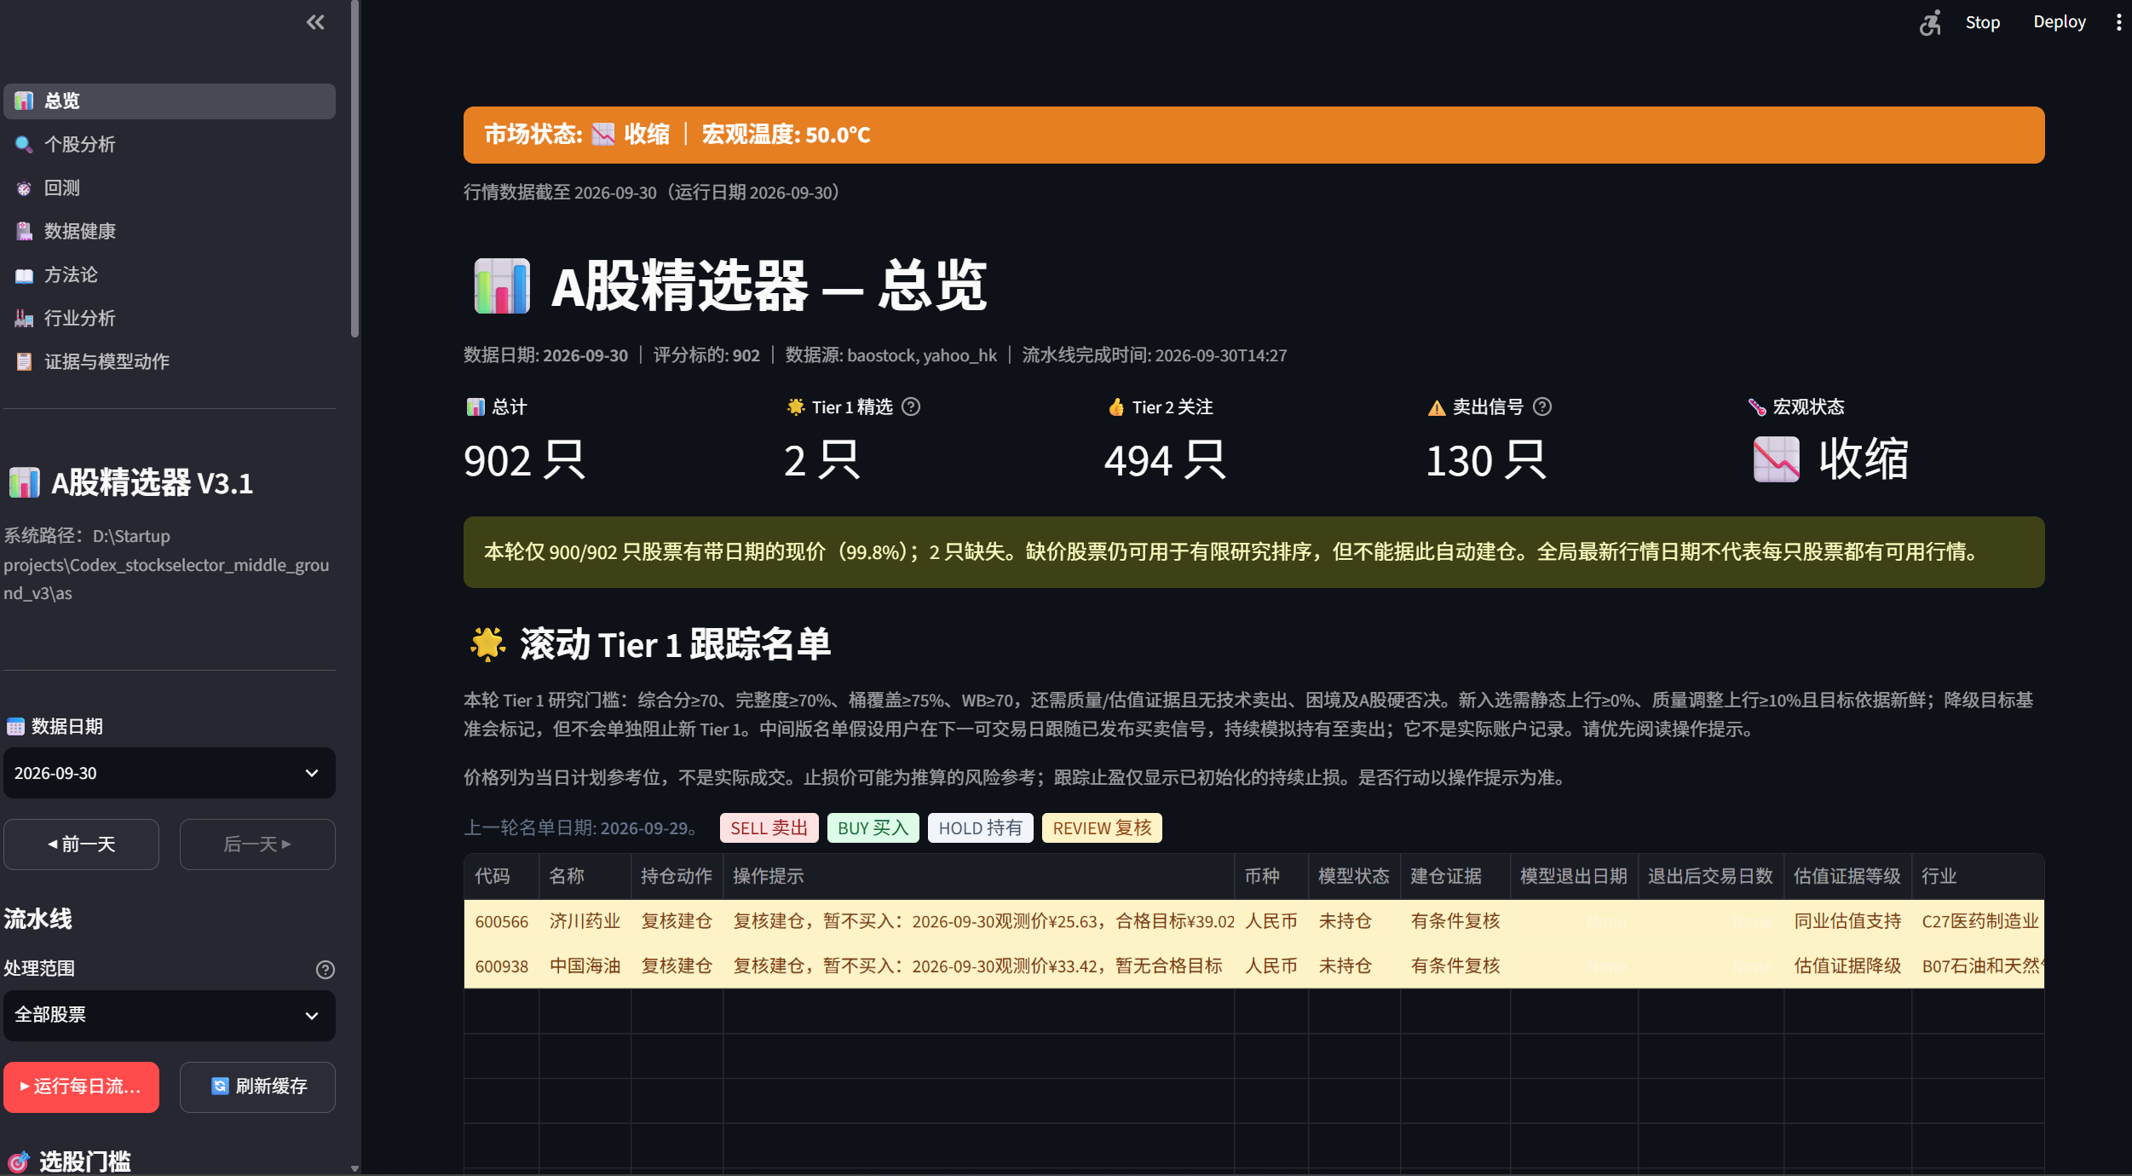Click the 刷新缓存 button
The height and width of the screenshot is (1176, 2132).
coord(257,1087)
